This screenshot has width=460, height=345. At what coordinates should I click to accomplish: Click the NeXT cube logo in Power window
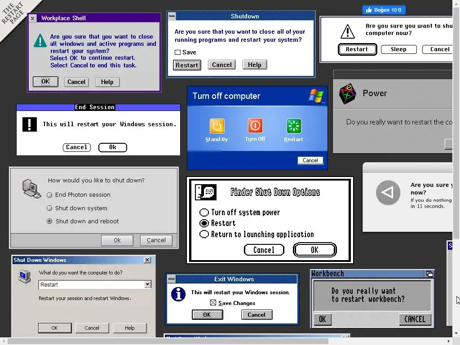point(348,94)
